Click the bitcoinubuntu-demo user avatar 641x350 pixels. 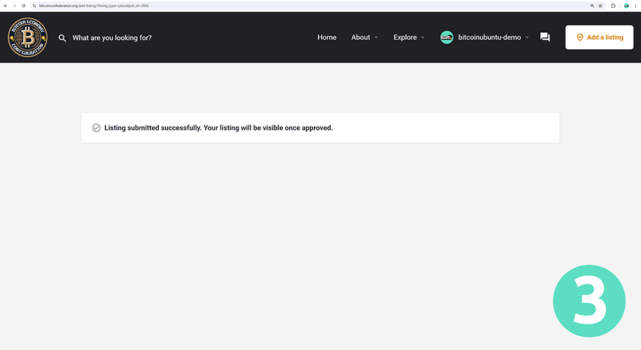(447, 37)
